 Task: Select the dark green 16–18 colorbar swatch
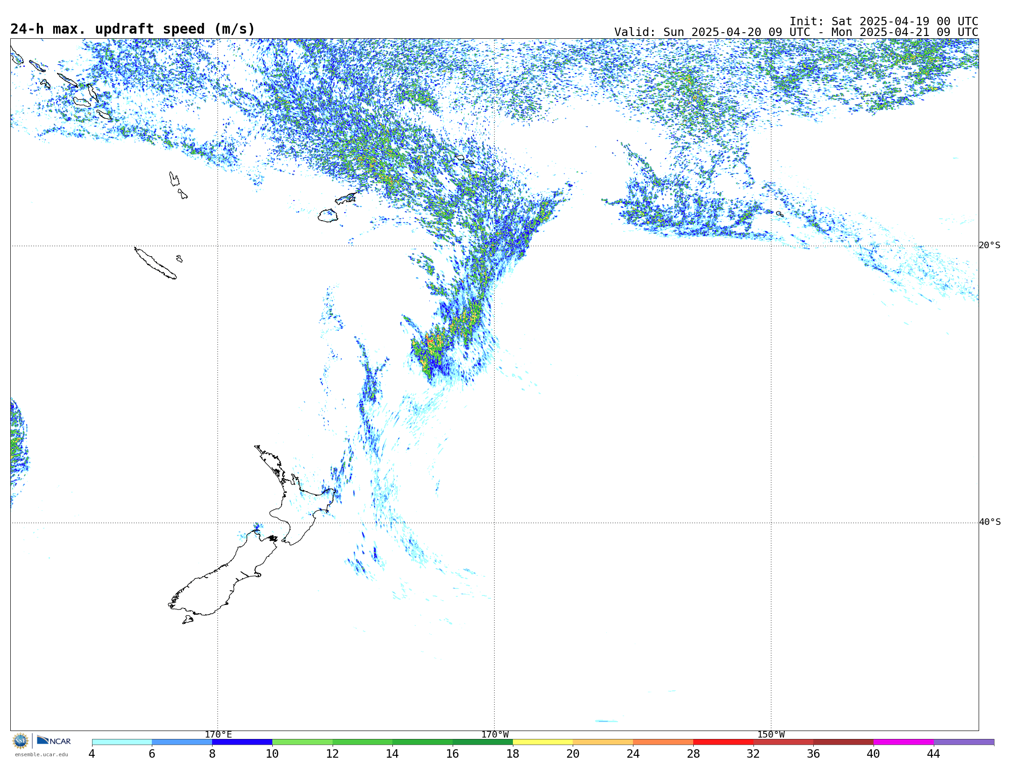483,742
